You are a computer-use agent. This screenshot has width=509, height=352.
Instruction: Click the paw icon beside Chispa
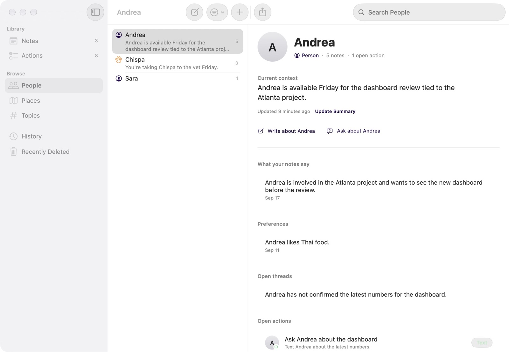click(x=119, y=59)
